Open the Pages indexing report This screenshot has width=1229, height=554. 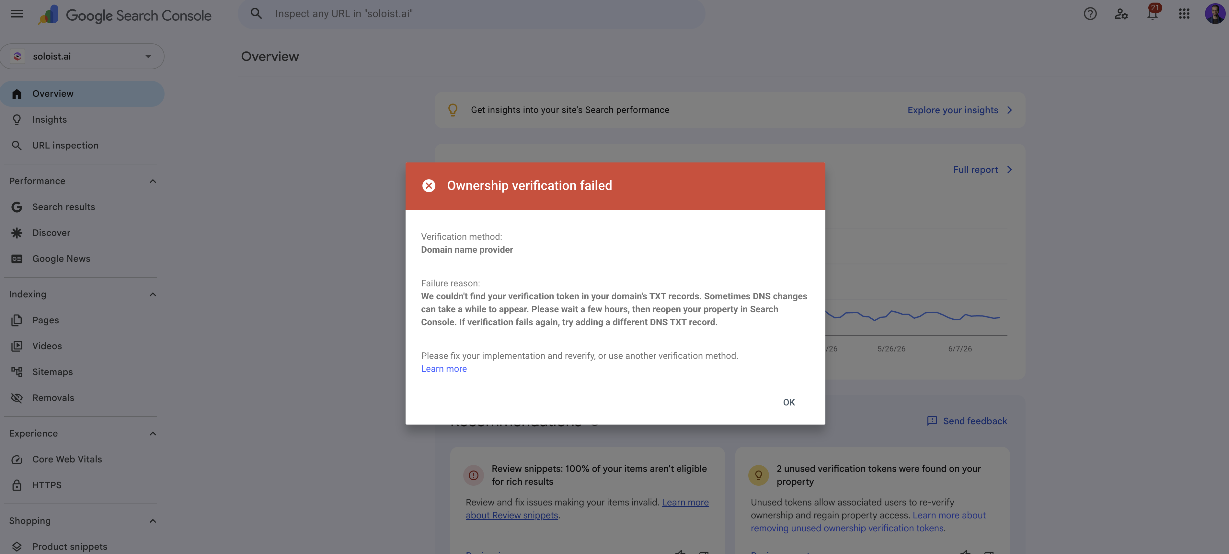click(45, 320)
